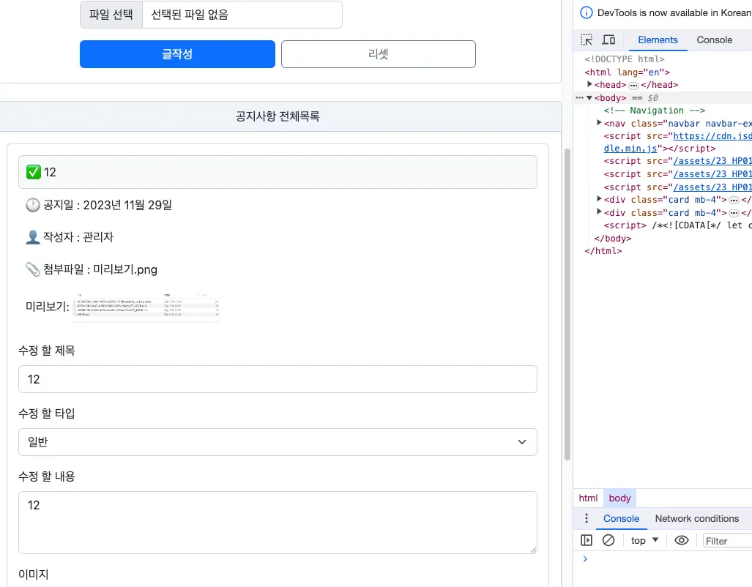
Task: Select the script CDATA row
Action: click(677, 225)
